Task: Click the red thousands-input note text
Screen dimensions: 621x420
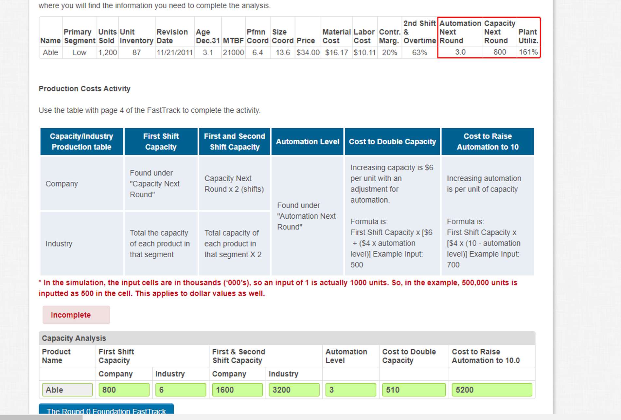Action: (x=278, y=288)
